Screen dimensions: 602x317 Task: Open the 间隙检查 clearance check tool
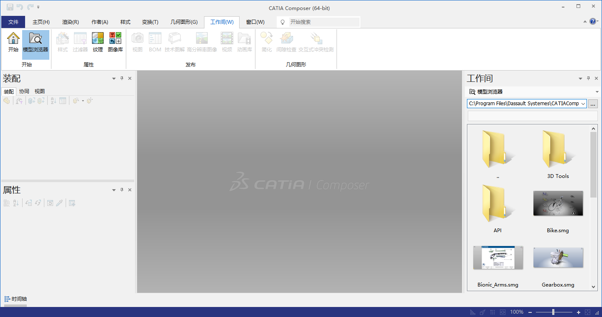coord(286,43)
